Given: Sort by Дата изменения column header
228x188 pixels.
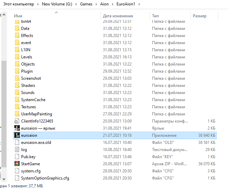Looking at the screenshot, I should (118, 16).
